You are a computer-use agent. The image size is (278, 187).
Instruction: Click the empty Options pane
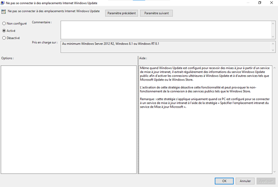click(x=68, y=120)
